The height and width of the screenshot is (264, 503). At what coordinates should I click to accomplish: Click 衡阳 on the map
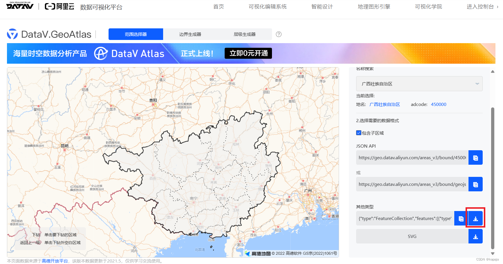coord(292,101)
